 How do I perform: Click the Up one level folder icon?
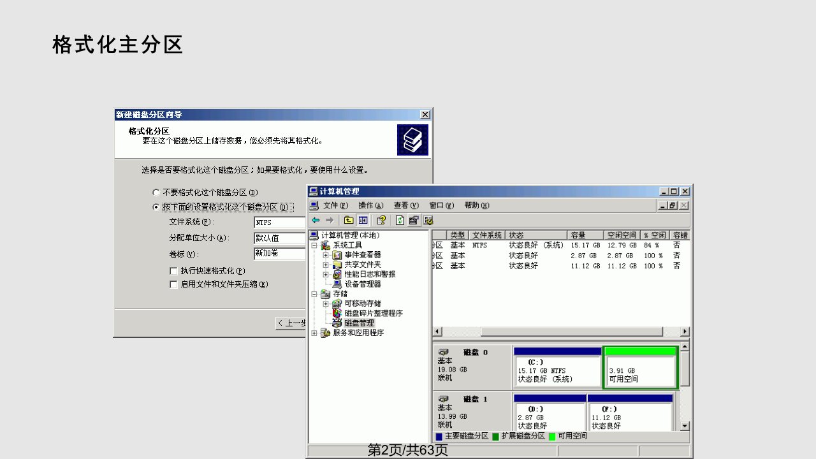[x=349, y=220]
